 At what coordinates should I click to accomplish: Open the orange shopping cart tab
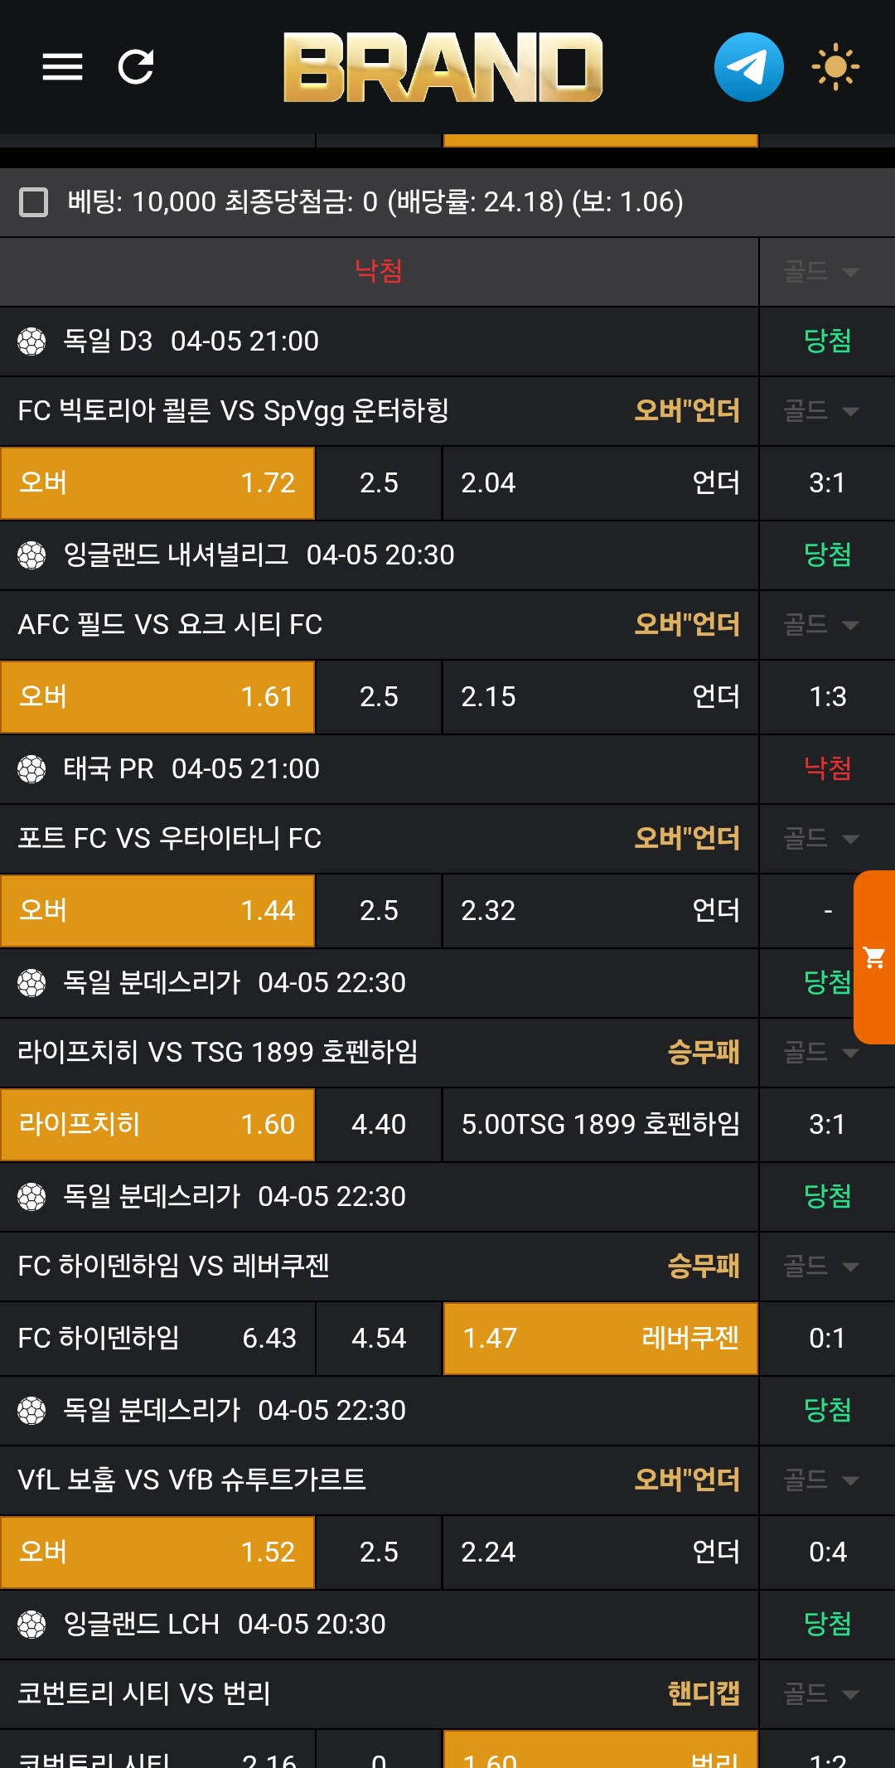(874, 957)
